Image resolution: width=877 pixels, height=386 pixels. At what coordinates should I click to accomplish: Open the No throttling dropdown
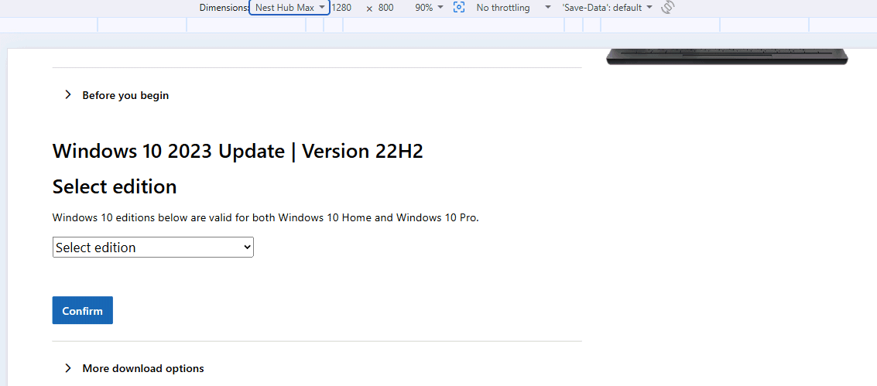click(513, 8)
